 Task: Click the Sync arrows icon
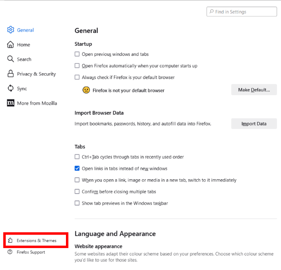click(11, 88)
